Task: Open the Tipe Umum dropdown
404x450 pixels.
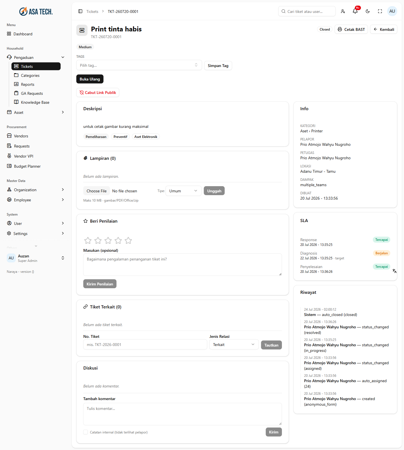Action: pyautogui.click(x=183, y=191)
